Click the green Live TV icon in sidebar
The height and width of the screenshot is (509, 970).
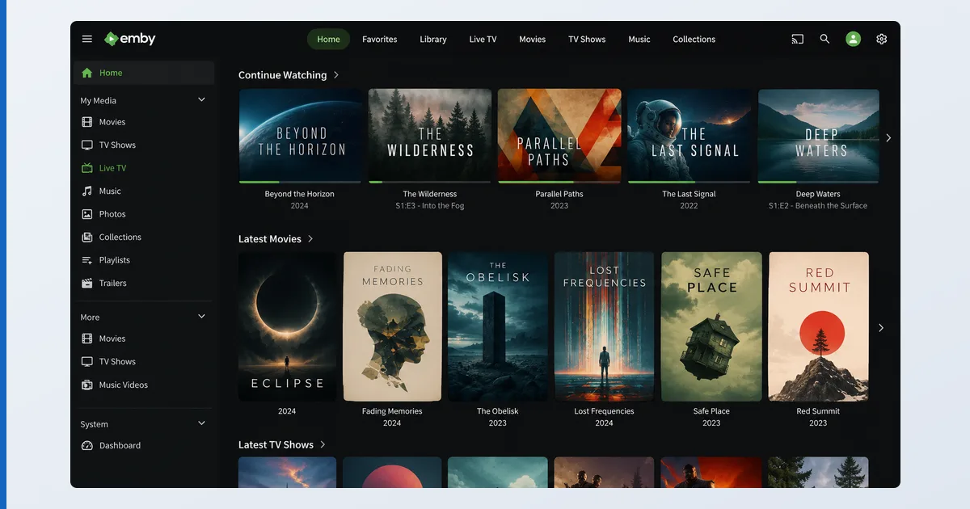87,168
